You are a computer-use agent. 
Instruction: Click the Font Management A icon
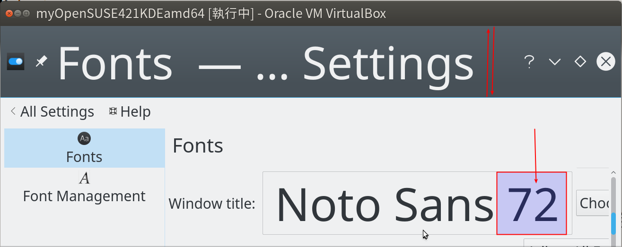point(84,178)
